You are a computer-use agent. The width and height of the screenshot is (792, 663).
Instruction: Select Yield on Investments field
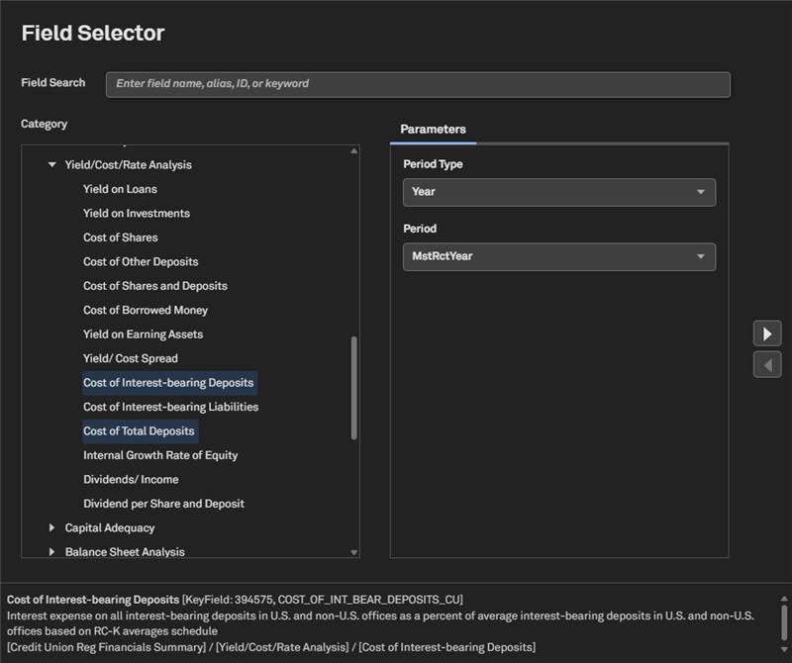137,214
